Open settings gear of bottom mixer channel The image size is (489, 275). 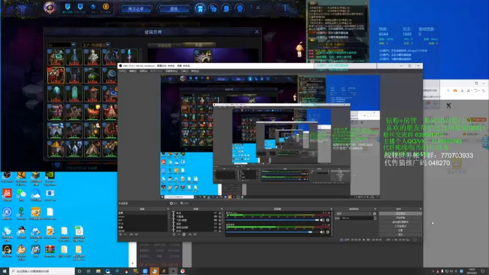pyautogui.click(x=328, y=232)
